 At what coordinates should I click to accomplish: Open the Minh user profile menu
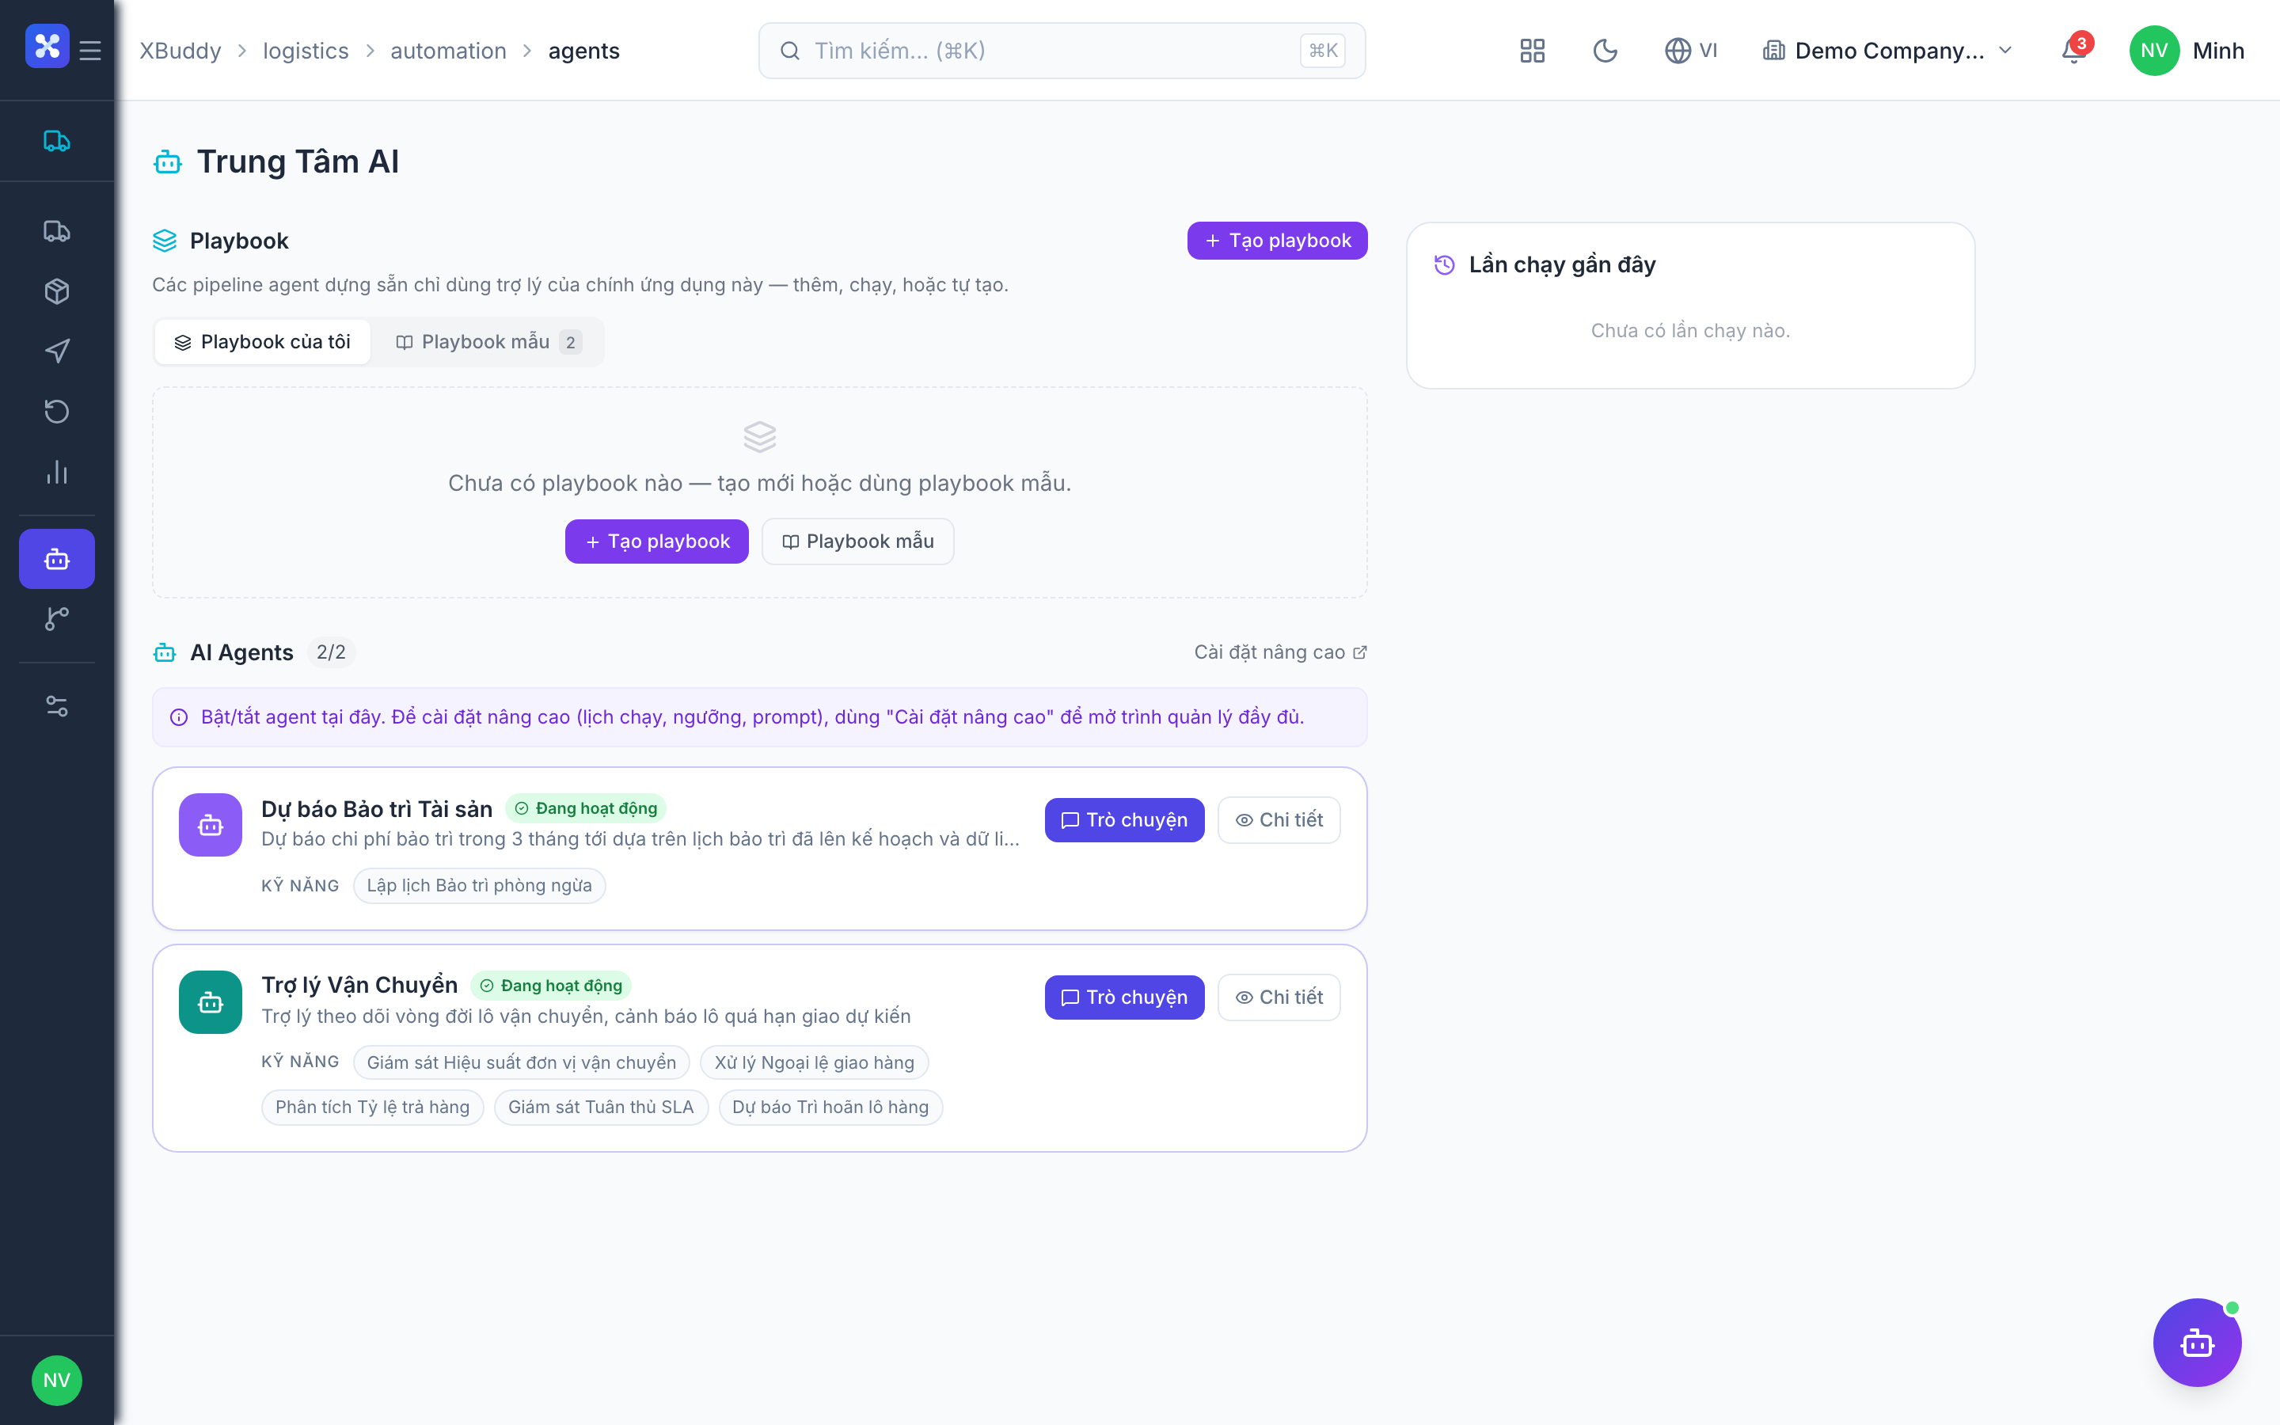(2186, 50)
